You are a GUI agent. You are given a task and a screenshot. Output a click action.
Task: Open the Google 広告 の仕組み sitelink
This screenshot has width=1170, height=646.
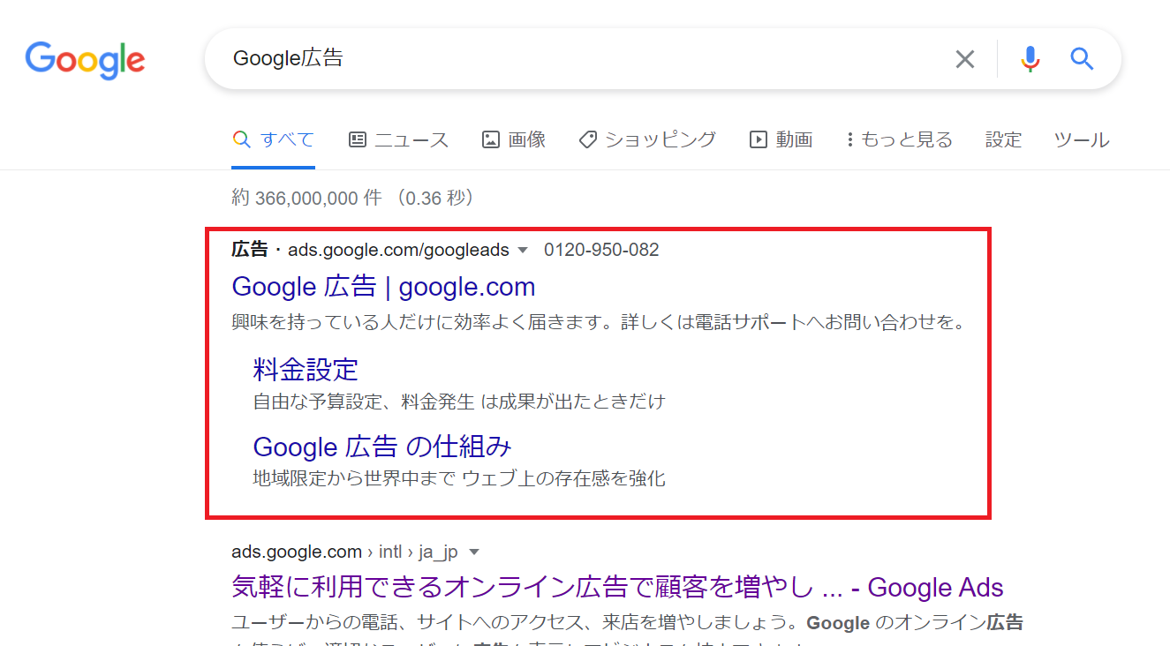[382, 447]
